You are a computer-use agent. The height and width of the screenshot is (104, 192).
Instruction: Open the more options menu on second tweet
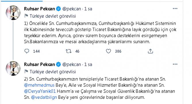(175, 64)
